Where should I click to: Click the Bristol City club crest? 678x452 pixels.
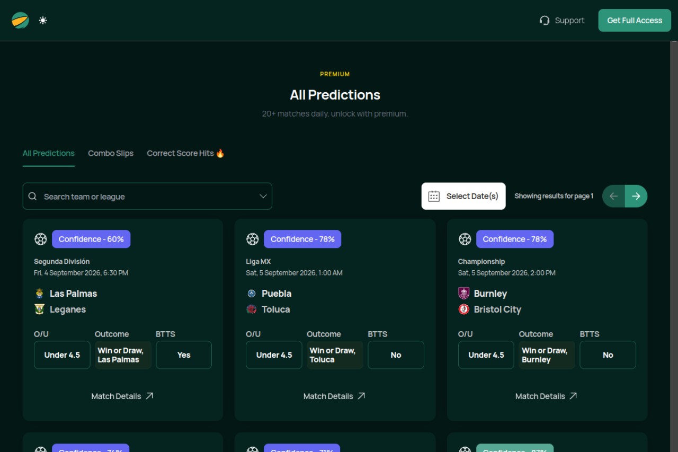pos(464,309)
